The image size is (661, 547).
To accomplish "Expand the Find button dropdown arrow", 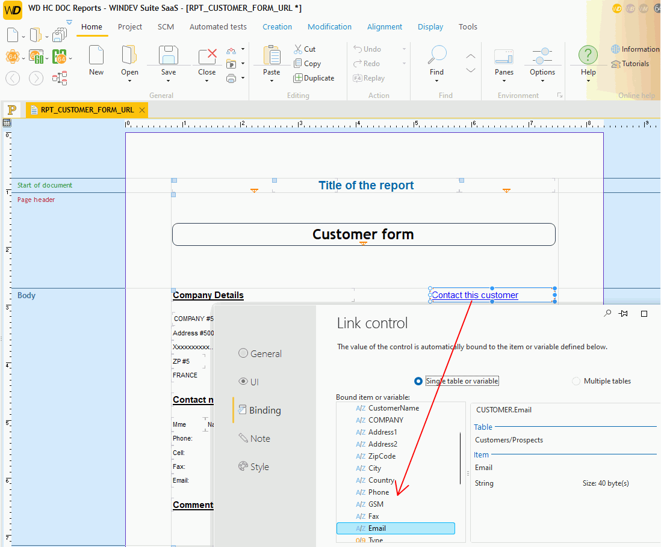I will tap(436, 81).
